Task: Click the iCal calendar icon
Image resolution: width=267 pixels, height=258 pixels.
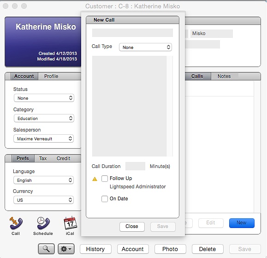Action: click(x=70, y=223)
